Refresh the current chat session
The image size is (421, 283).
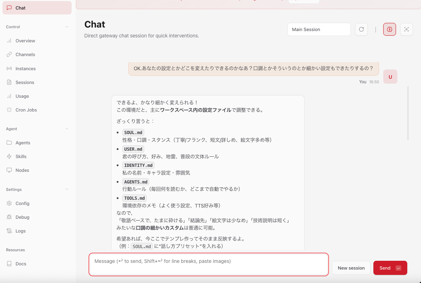tap(361, 29)
